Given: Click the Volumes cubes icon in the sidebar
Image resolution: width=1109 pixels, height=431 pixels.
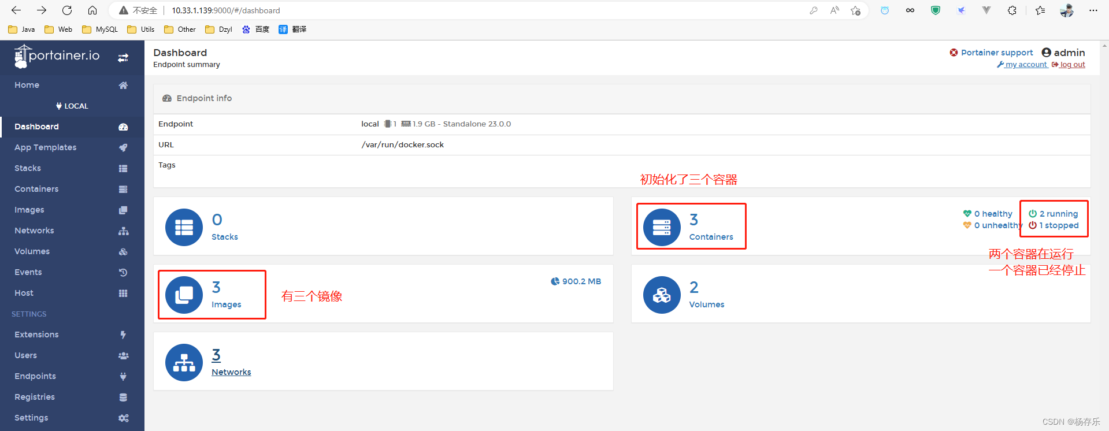Looking at the screenshot, I should click(123, 252).
